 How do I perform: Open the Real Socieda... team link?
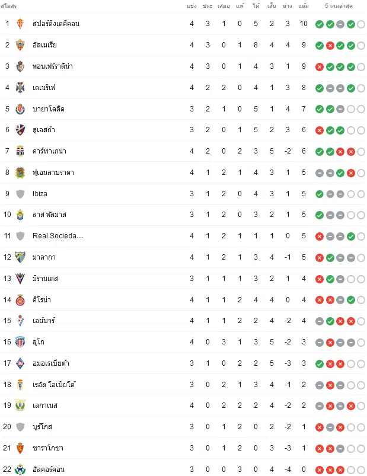[58, 236]
